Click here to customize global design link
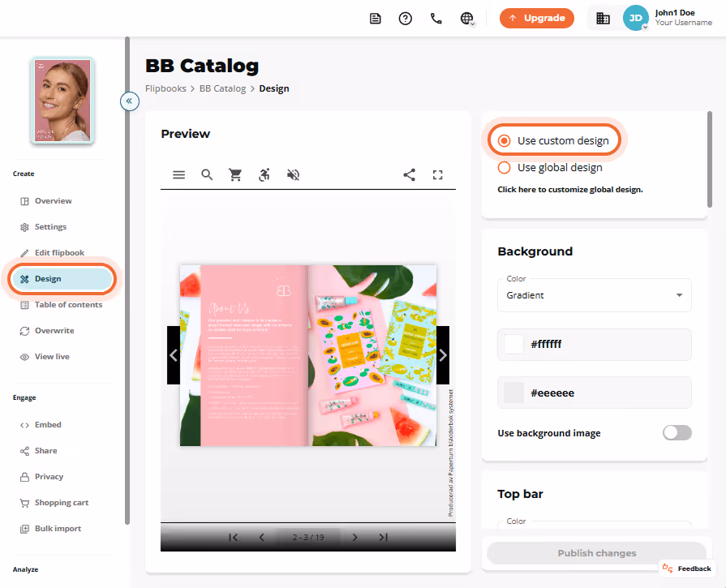726x588 pixels. pyautogui.click(x=570, y=189)
